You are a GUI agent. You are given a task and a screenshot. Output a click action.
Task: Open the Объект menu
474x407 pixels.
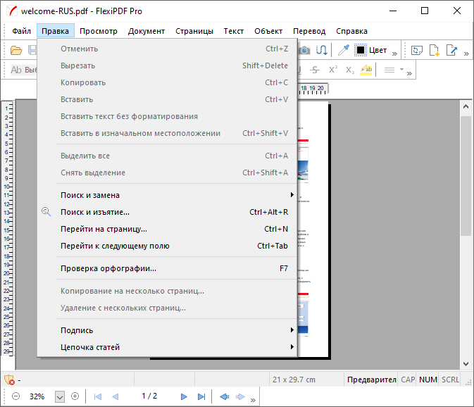point(268,31)
